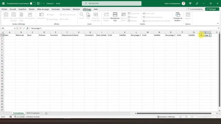Open Nouvelle fenêtre icon
Screen dimensions: 221x124
106,14
